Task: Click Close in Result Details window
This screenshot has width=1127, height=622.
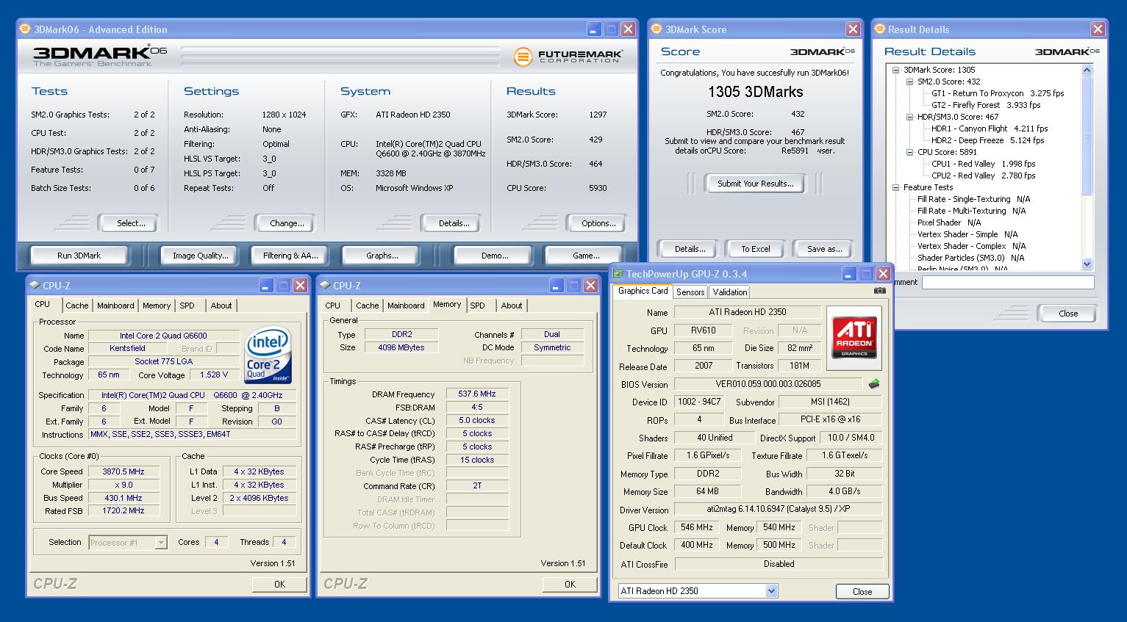Action: [1068, 314]
